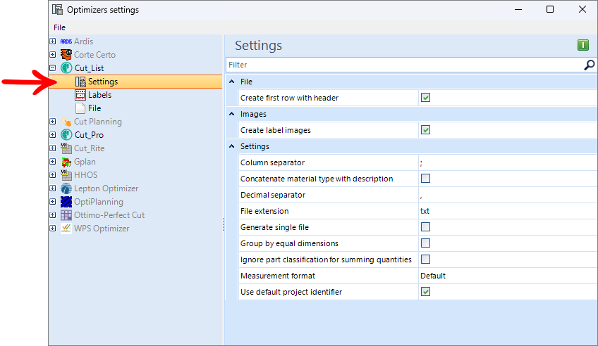Viewport: 598px width, 346px height.
Task: Click the panel splitter handle
Action: (224, 224)
